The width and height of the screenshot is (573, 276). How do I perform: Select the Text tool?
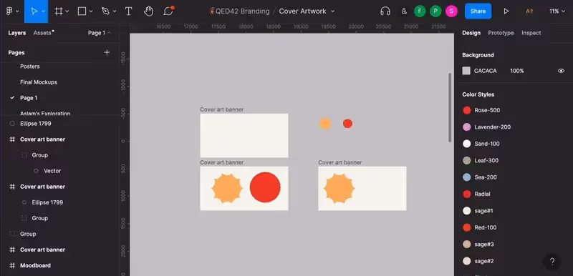click(x=128, y=11)
